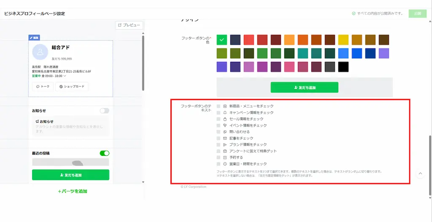
Task: Click 友だち追加 button in the left preview panel
Action: point(70,175)
